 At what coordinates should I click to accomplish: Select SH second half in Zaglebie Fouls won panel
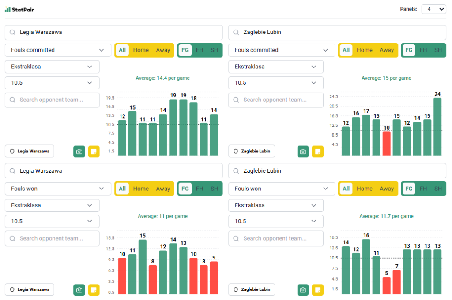point(438,189)
